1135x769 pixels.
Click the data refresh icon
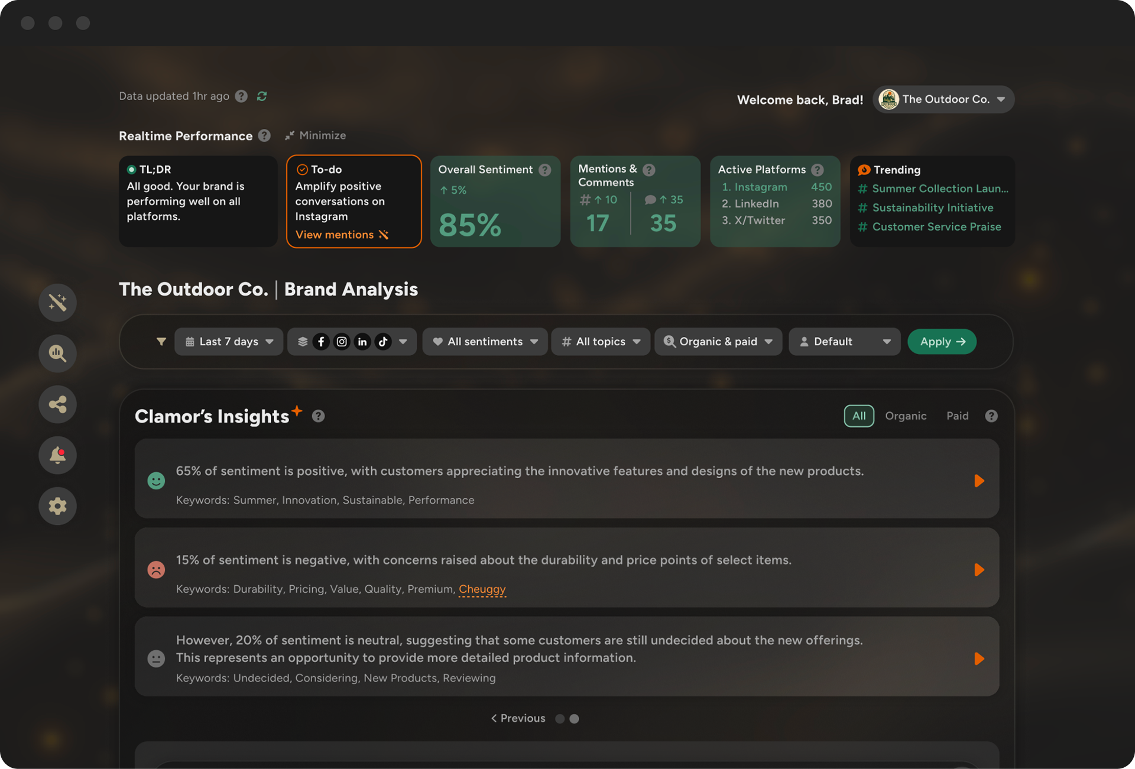(262, 96)
